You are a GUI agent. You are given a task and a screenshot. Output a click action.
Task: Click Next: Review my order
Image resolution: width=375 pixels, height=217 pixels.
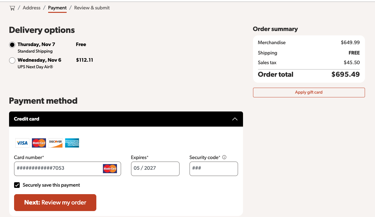click(55, 202)
